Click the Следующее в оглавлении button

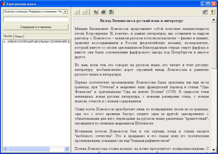36,27
